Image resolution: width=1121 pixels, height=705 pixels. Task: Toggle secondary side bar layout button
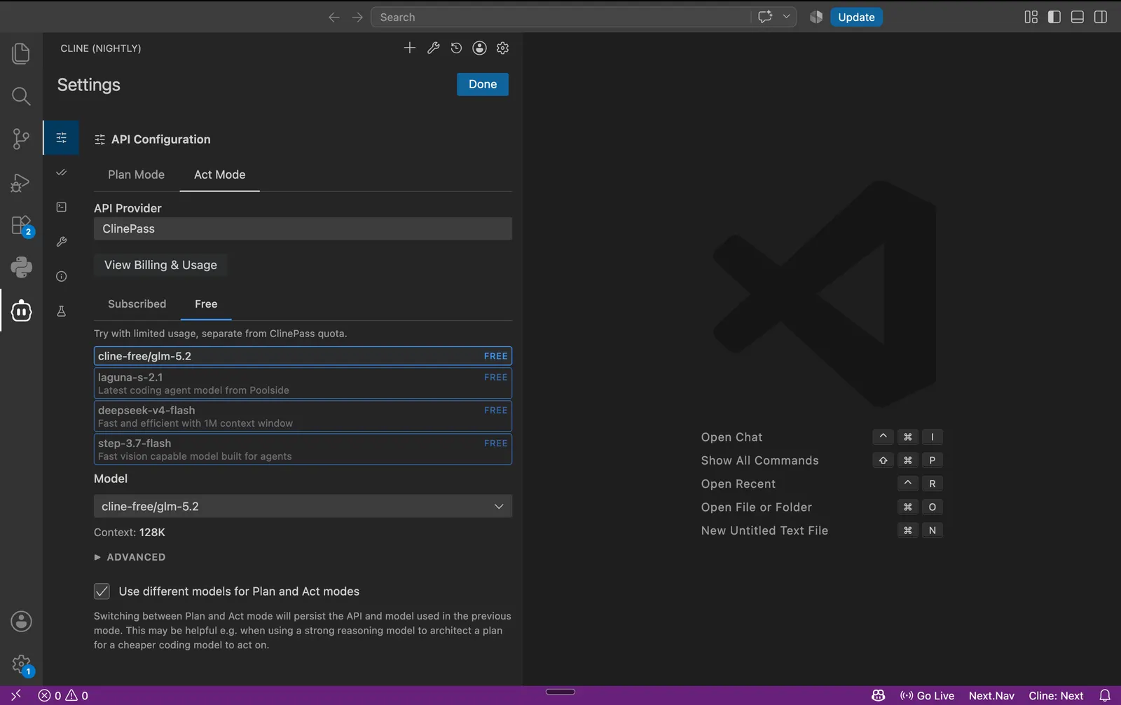pyautogui.click(x=1101, y=17)
